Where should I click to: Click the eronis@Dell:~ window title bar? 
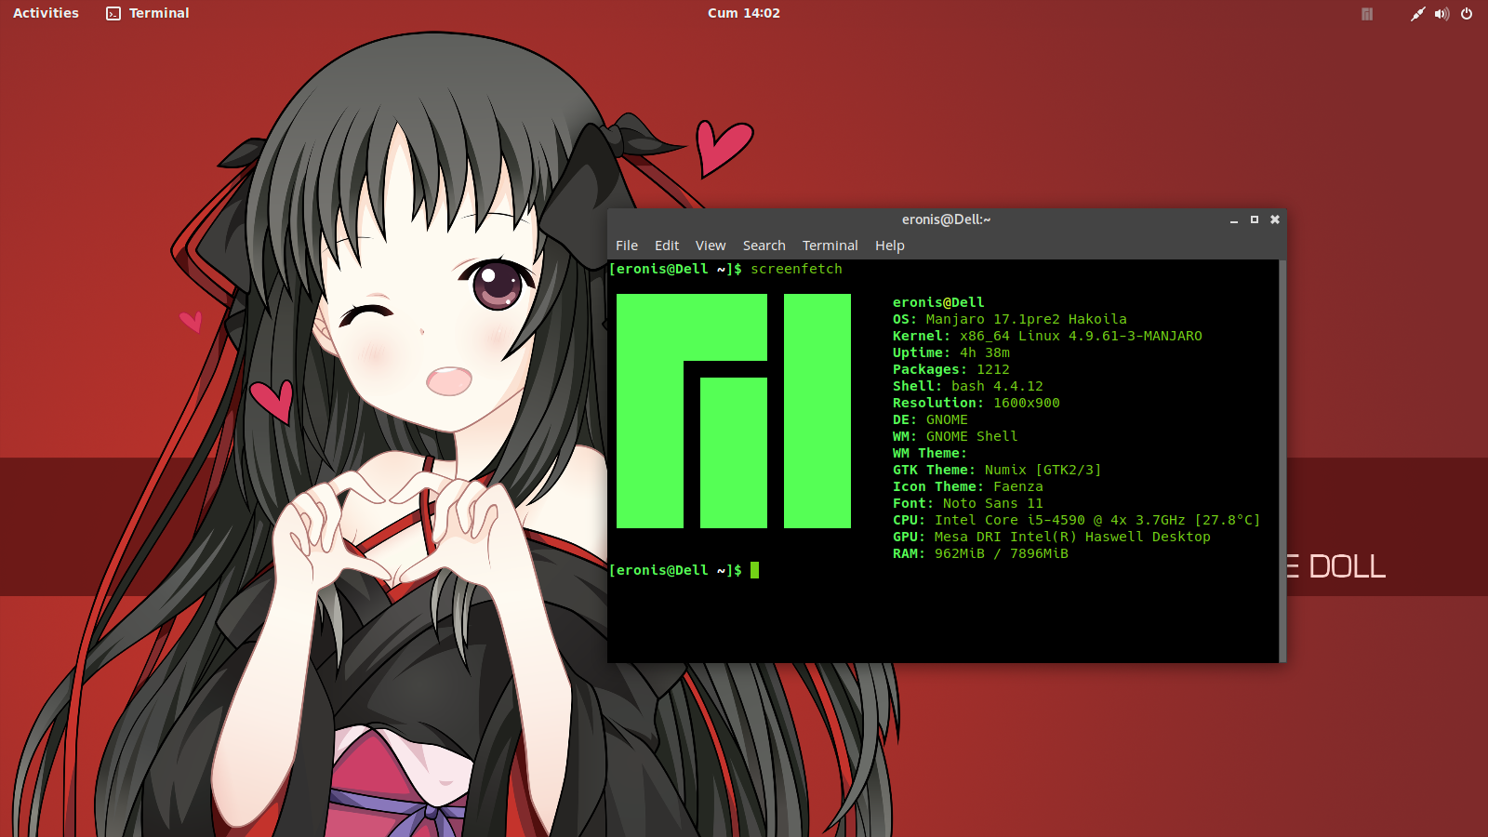(947, 219)
